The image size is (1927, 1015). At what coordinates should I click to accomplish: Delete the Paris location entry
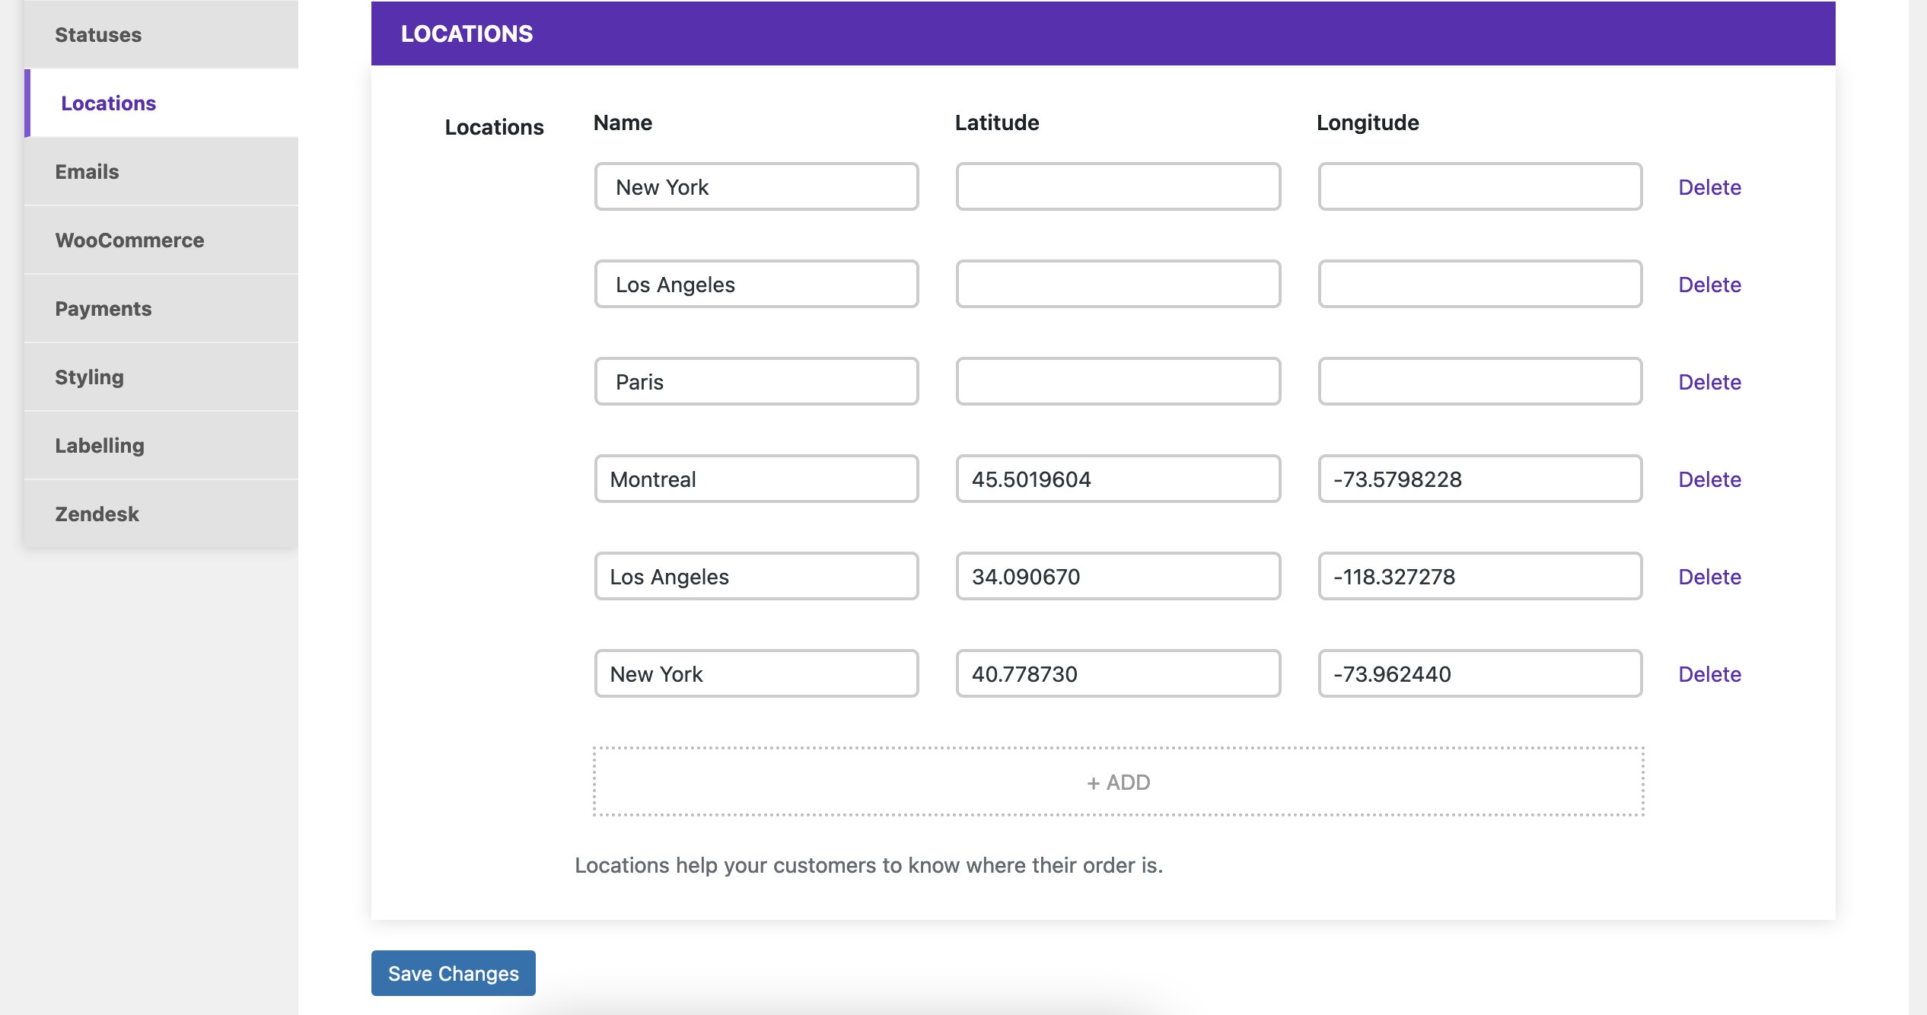pyautogui.click(x=1710, y=380)
